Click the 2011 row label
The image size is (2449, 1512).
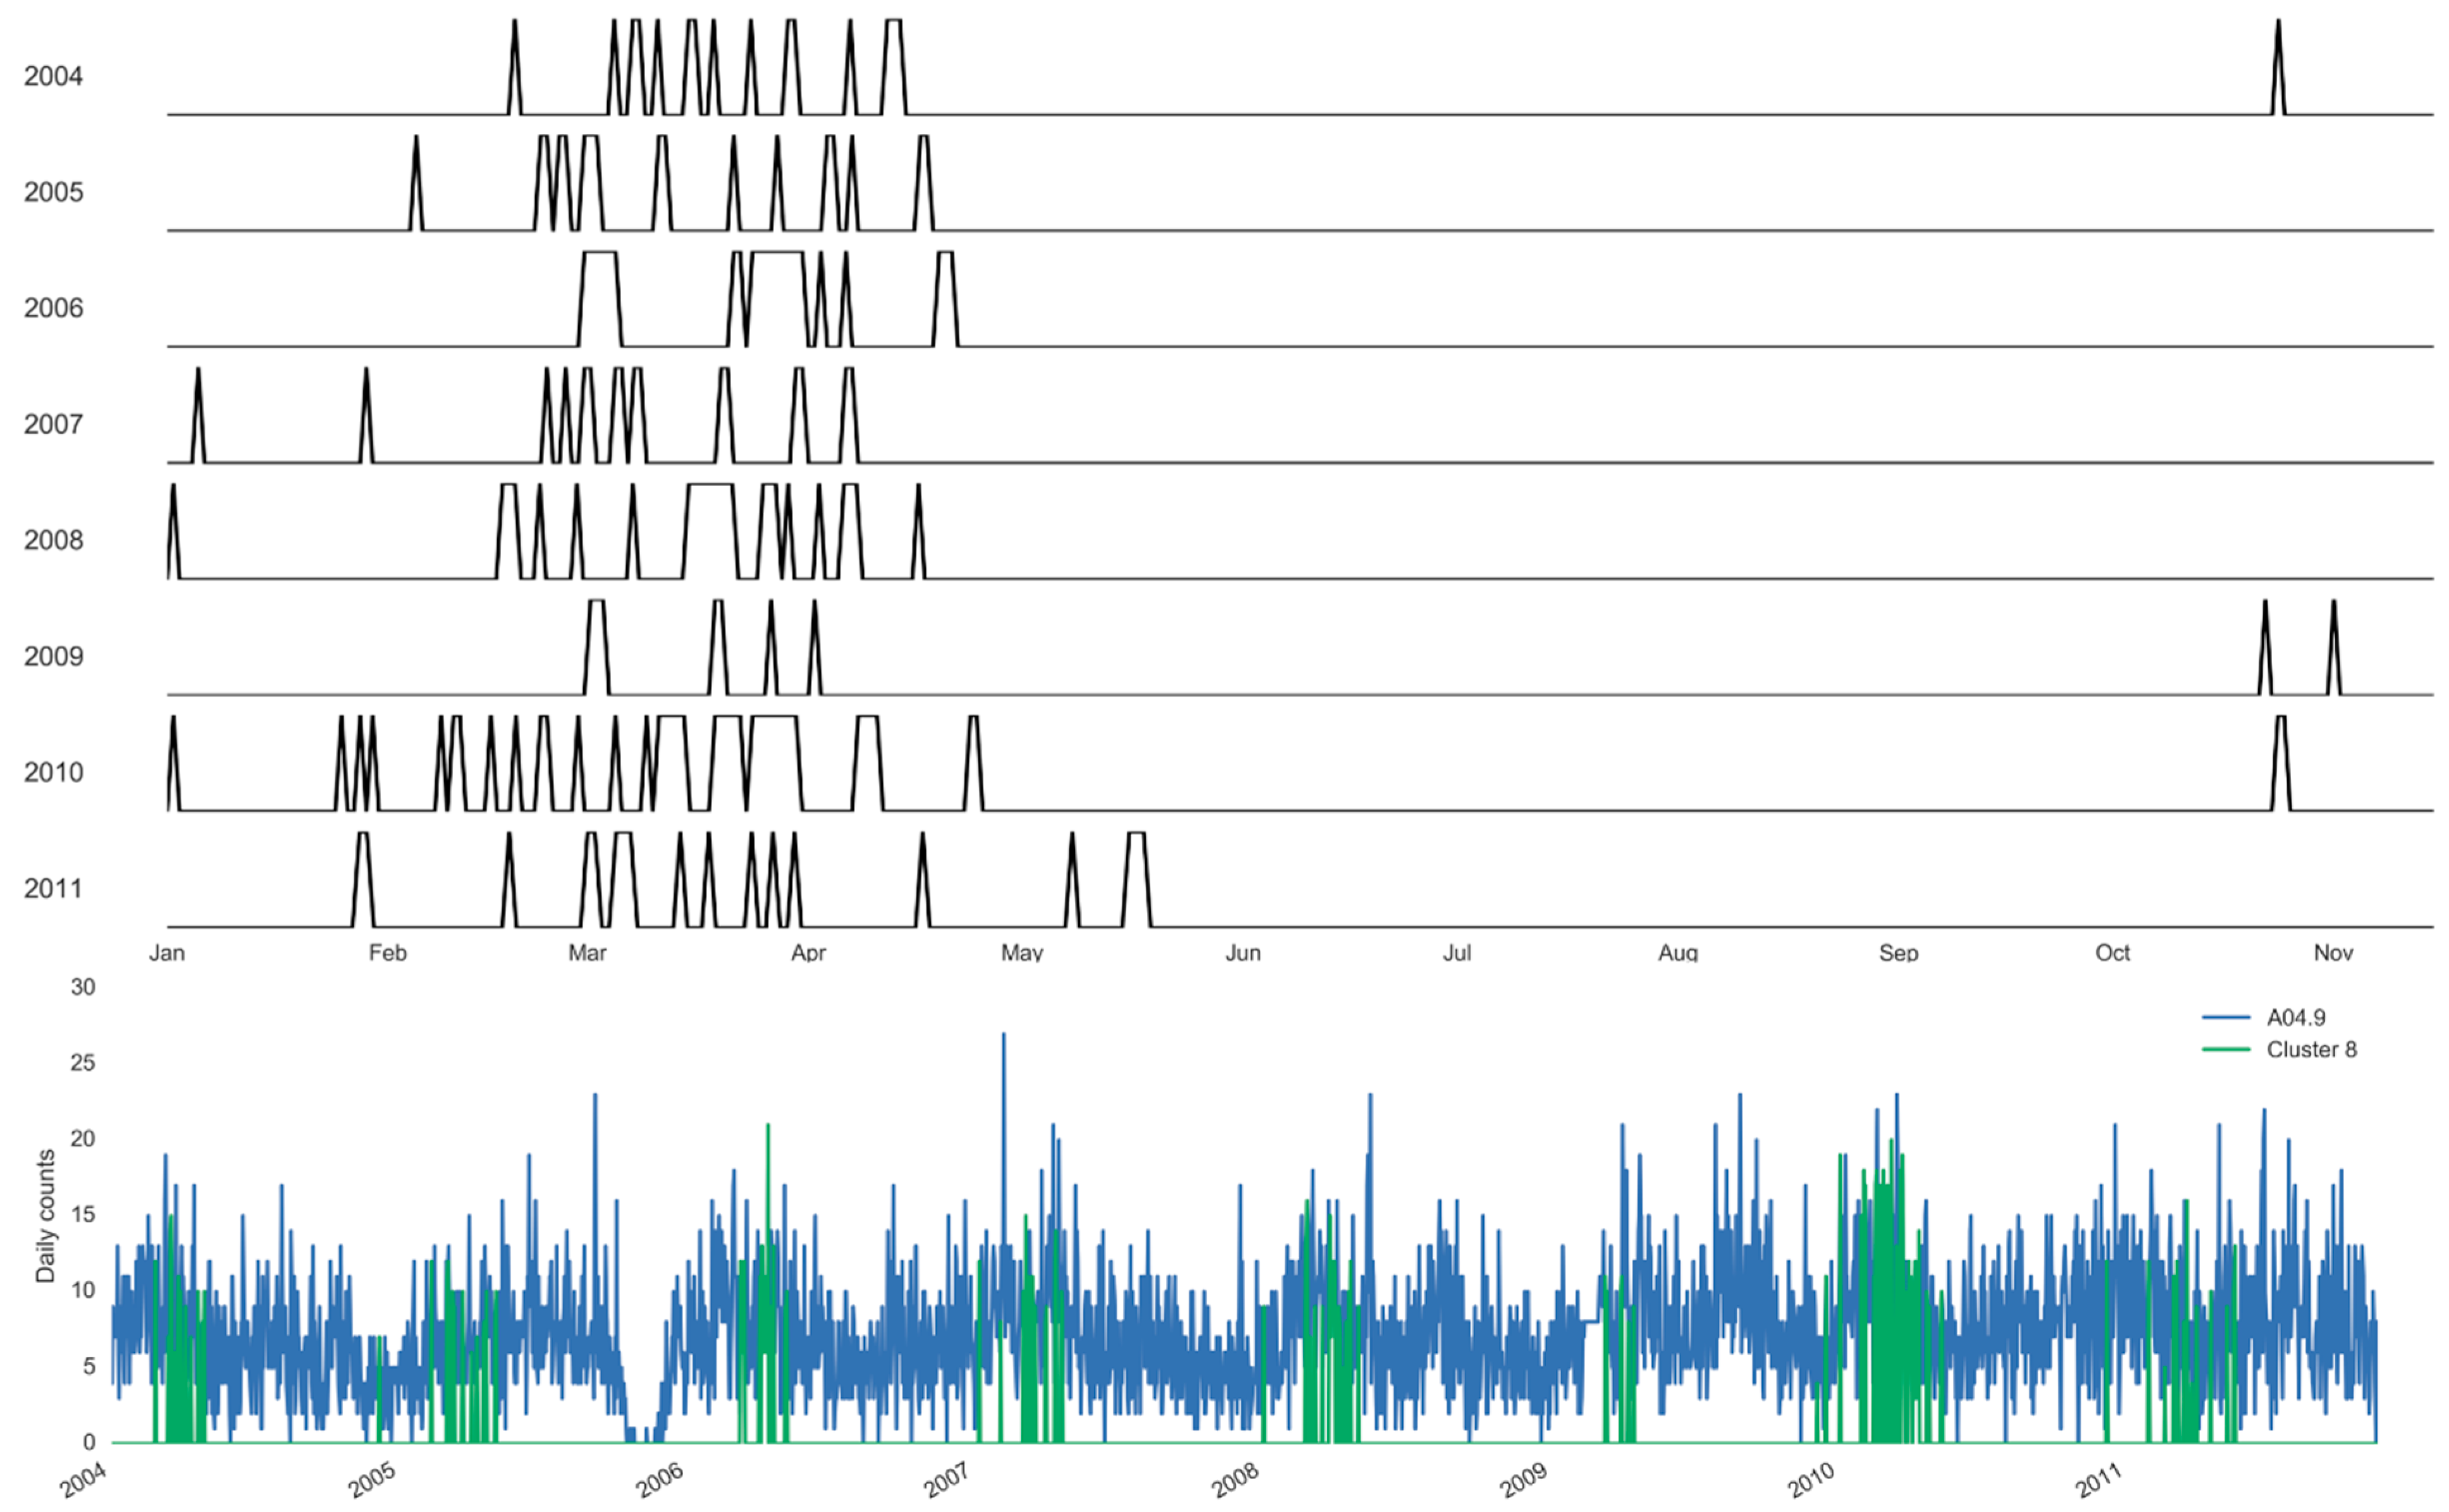pyautogui.click(x=53, y=888)
